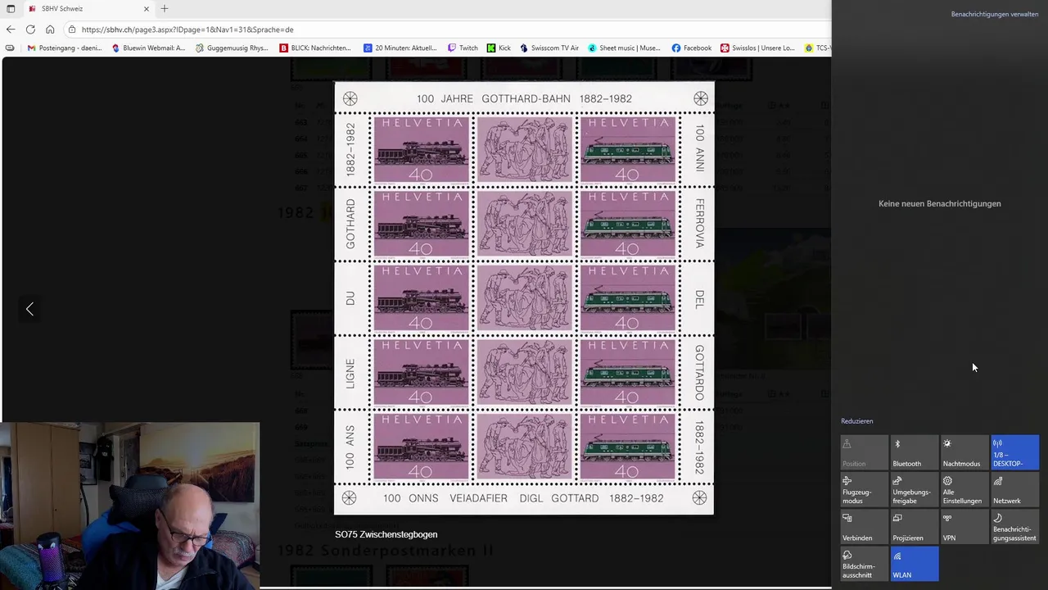Open the Twitch bookmark
1048x590 pixels.
463,48
